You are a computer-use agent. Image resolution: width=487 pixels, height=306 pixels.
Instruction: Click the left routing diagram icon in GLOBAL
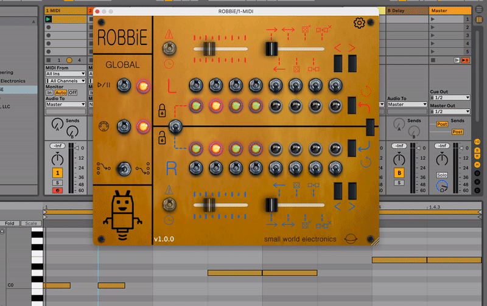[103, 168]
